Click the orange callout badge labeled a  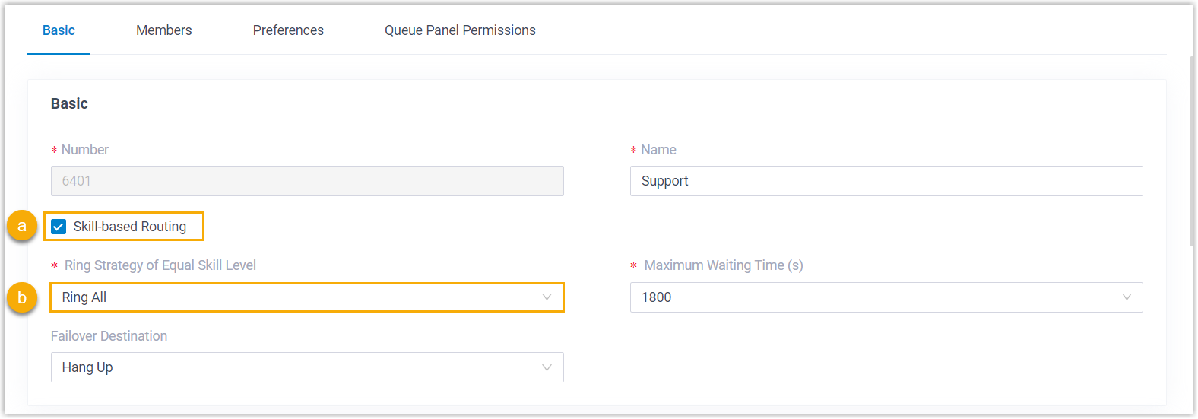tap(22, 226)
